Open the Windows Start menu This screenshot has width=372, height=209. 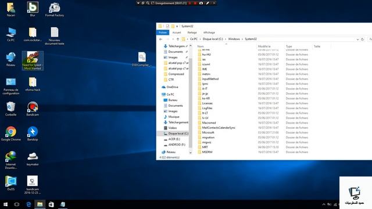pyautogui.click(x=5, y=204)
